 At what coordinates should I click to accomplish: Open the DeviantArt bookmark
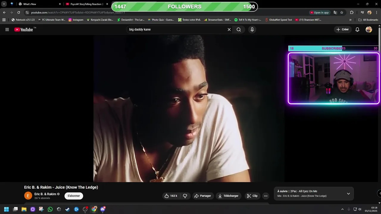131,20
